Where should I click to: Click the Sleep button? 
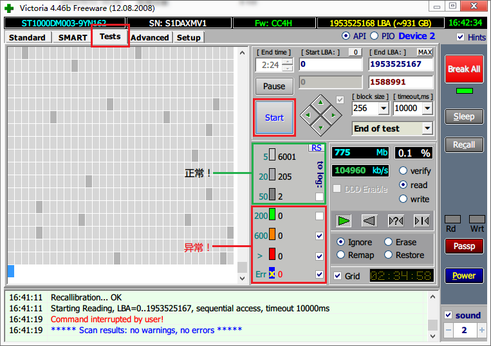(x=464, y=116)
